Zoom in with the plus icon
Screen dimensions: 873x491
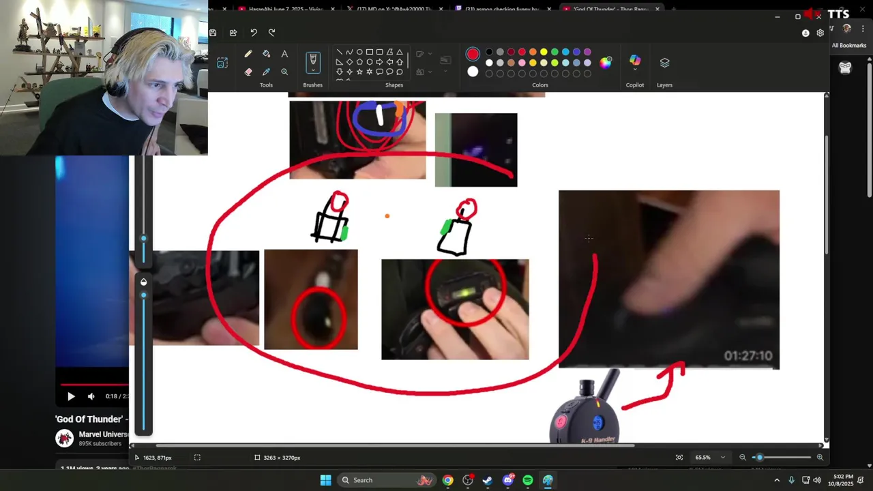[x=820, y=458]
